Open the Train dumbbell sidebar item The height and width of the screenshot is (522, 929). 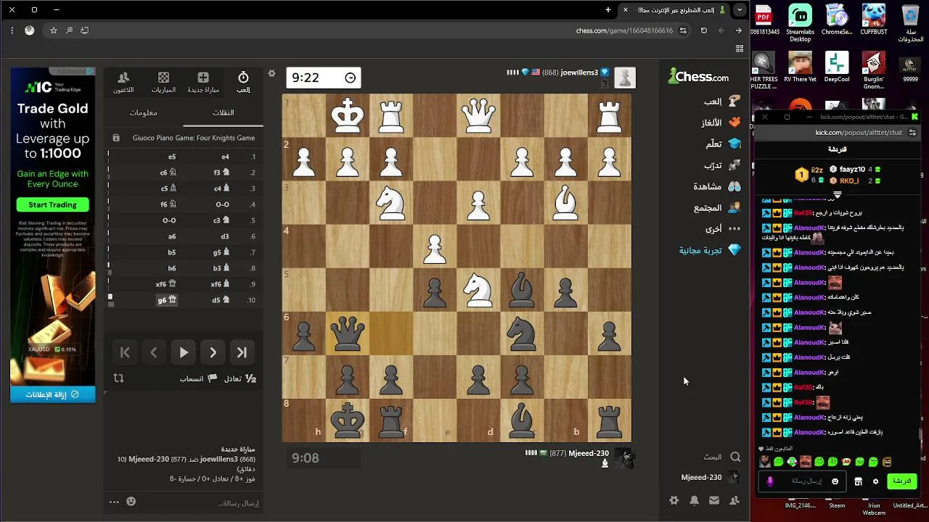(722, 165)
